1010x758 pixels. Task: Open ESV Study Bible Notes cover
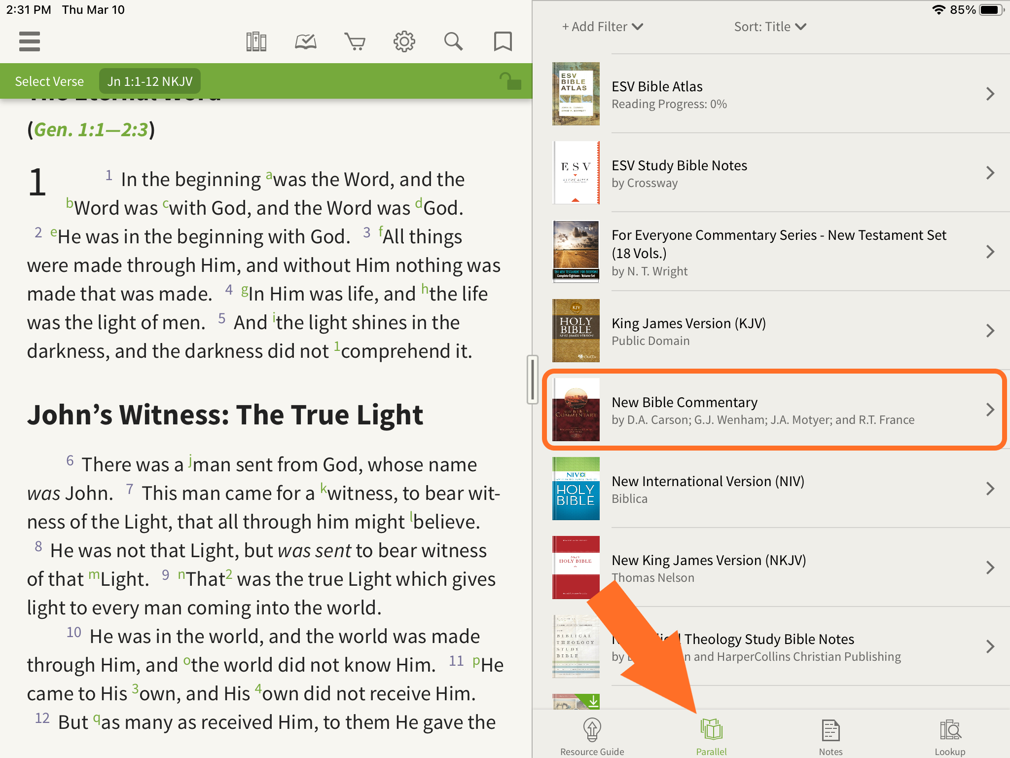point(576,173)
